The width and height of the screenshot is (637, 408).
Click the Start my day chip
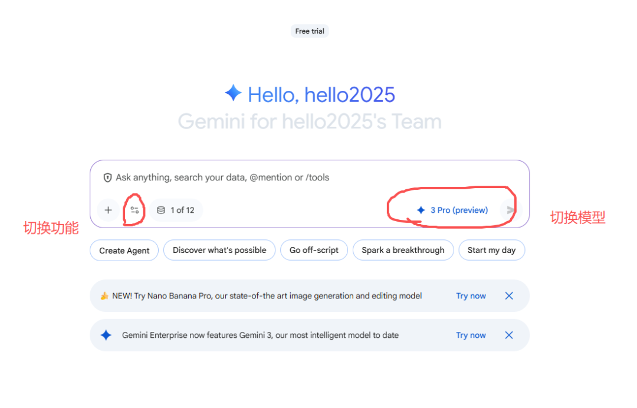coord(491,250)
